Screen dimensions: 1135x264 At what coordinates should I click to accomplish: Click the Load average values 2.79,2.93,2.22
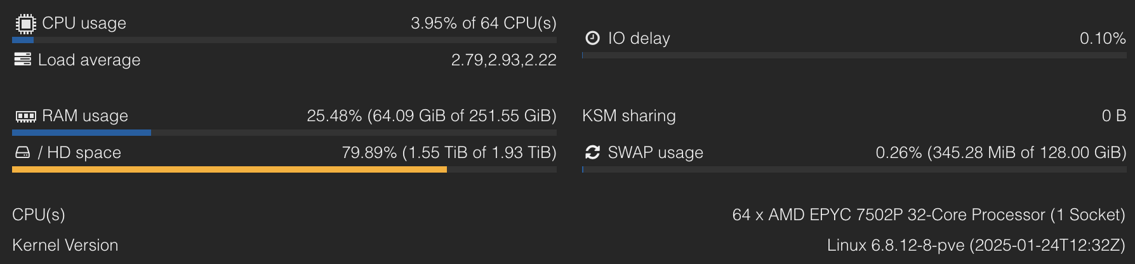point(503,60)
